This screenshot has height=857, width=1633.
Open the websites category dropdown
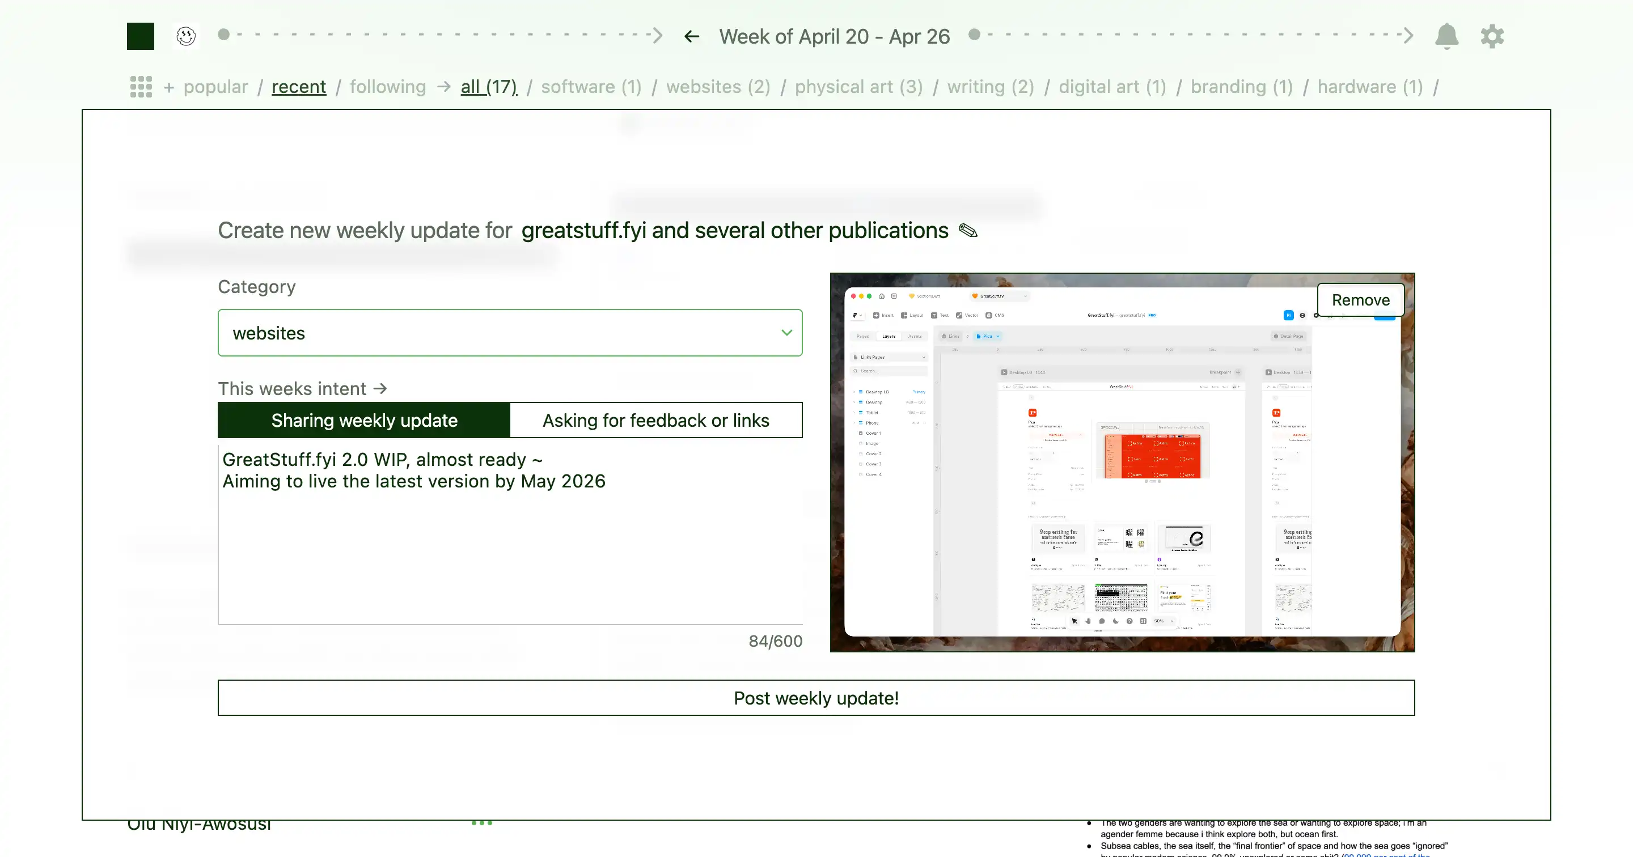510,333
